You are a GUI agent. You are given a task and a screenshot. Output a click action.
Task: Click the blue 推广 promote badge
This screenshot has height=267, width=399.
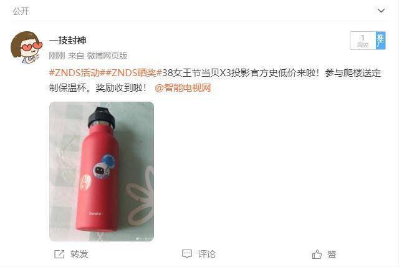381,41
